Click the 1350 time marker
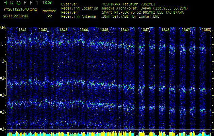Image resolution: width=214 pixels, height=136 pixels. (x=206, y=30)
